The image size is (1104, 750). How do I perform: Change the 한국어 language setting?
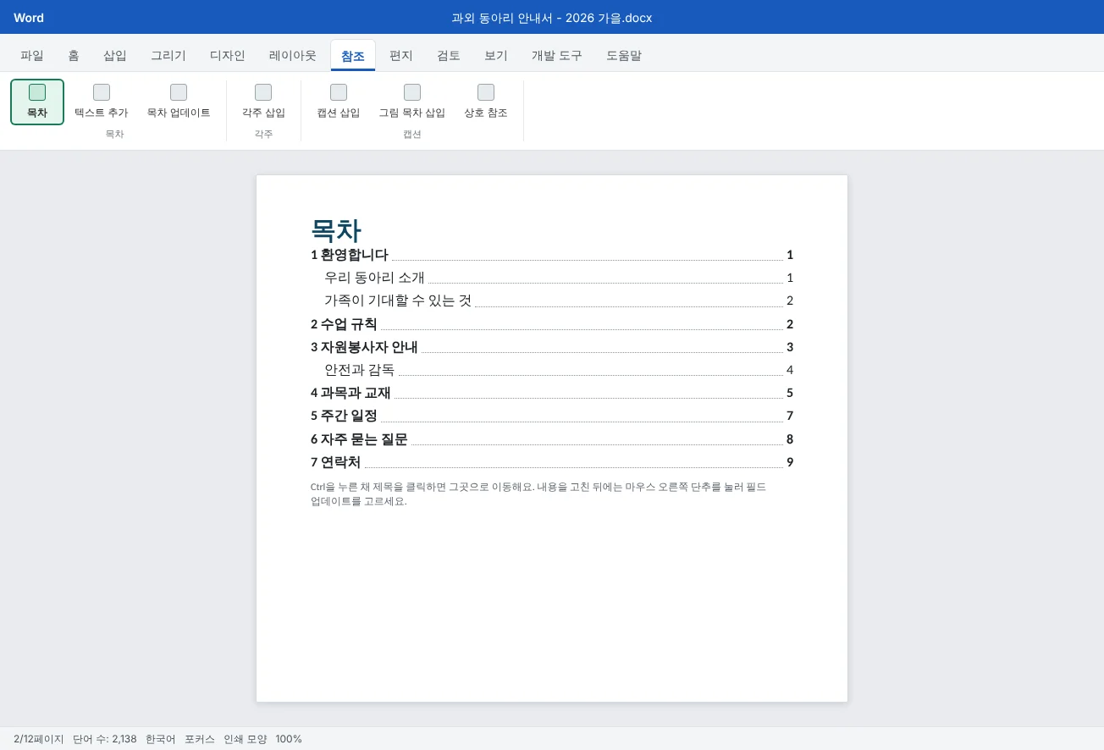[x=161, y=739]
